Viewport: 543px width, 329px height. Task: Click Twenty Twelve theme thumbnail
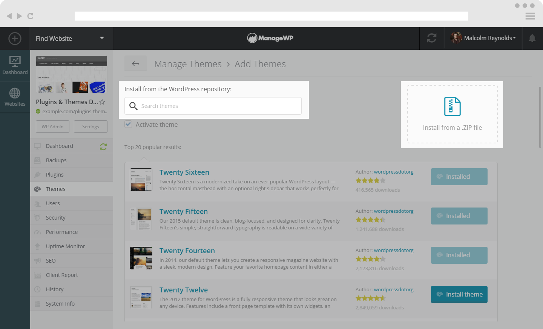tap(141, 297)
